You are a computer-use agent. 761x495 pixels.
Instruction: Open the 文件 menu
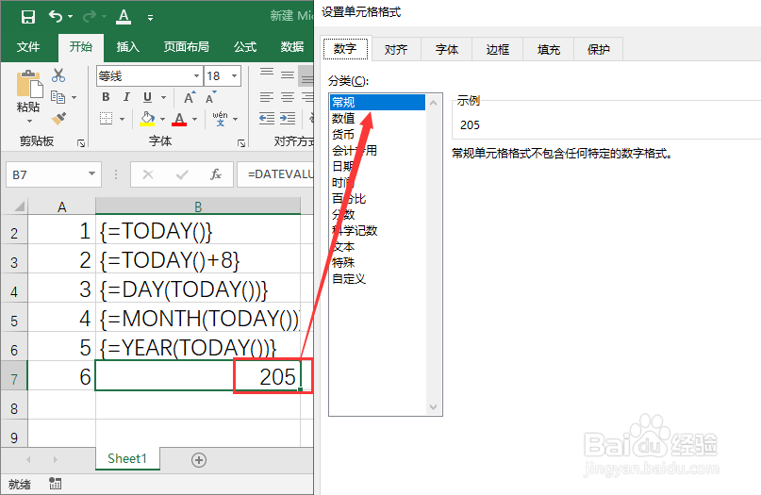coord(28,47)
